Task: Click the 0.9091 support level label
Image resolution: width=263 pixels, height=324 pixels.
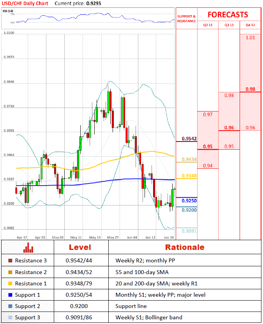Action: [189, 231]
